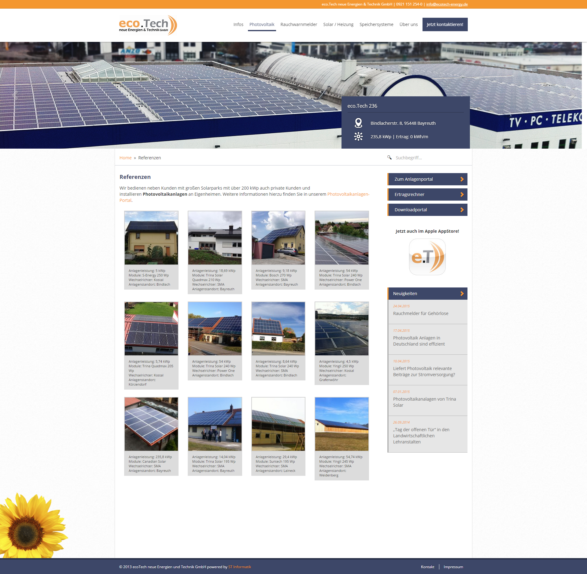Follow the Photovoltaikanlagen-Portal link in the text
Screen dimensions: 587x574
coord(348,194)
